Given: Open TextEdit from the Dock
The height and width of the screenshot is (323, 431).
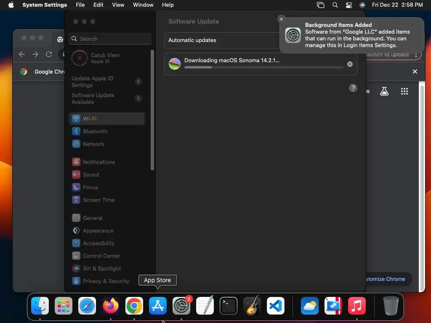Looking at the screenshot, I should pos(205,306).
